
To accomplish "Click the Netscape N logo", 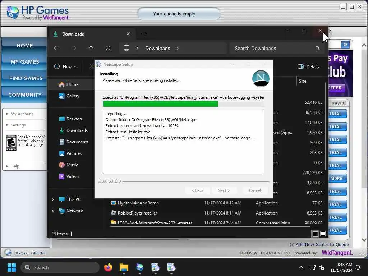I will (x=261, y=78).
